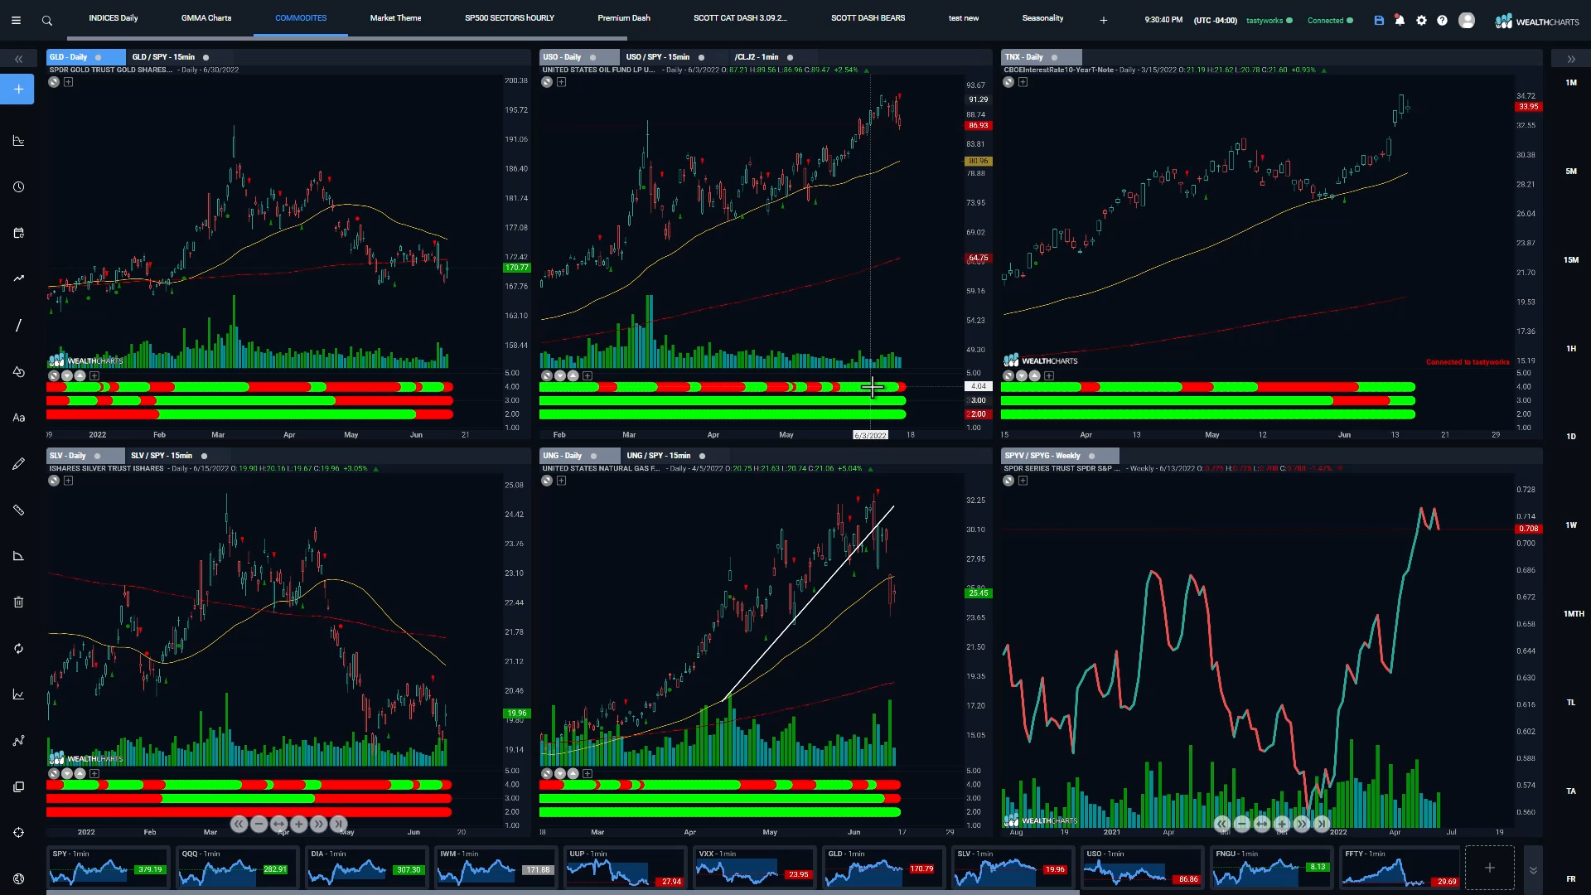This screenshot has height=895, width=1591.
Task: Select the text Aa tool
Action: pyautogui.click(x=18, y=418)
